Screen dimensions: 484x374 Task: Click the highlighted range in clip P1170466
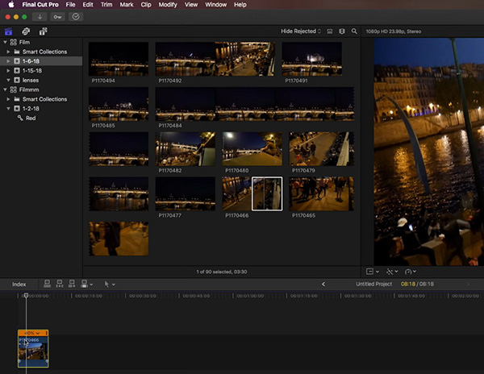click(x=267, y=193)
